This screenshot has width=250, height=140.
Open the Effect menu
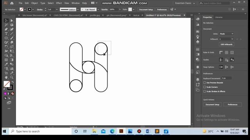(59, 3)
